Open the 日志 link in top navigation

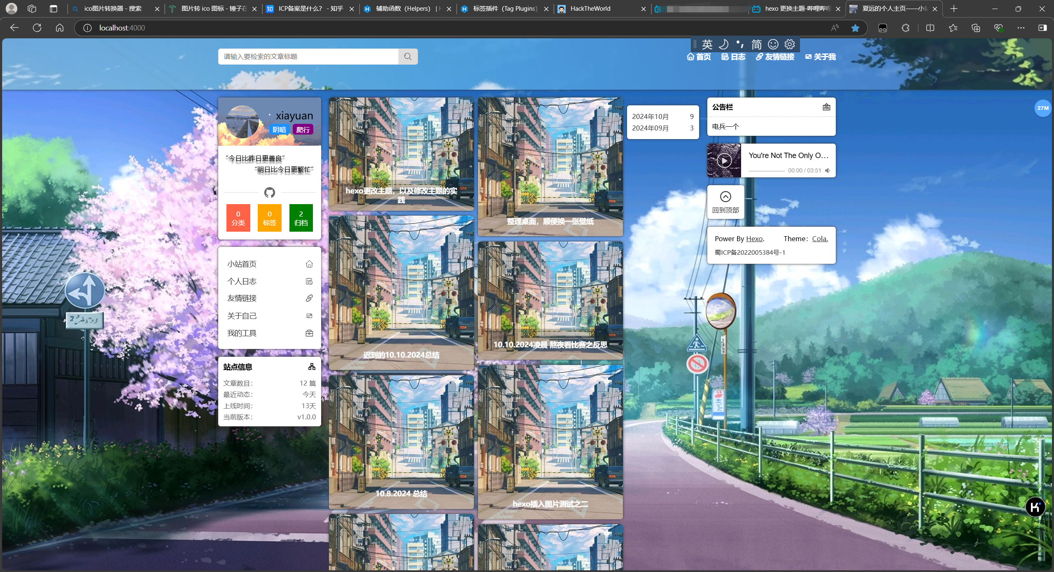point(733,57)
